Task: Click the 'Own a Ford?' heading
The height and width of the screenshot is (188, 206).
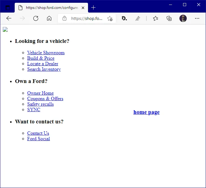Action: click(31, 81)
